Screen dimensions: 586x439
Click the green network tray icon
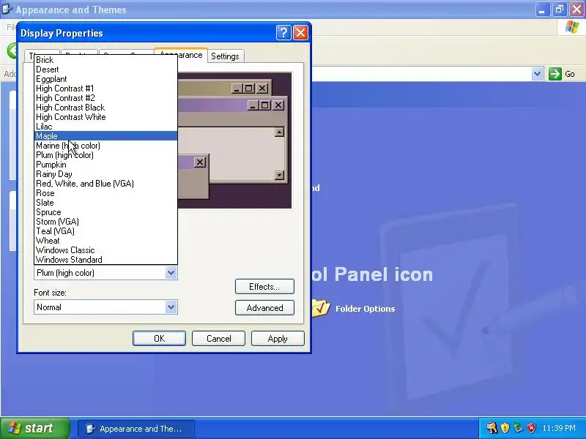click(518, 428)
